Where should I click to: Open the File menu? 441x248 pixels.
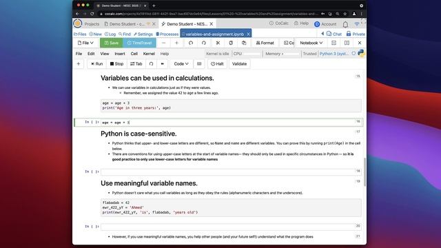coord(79,54)
